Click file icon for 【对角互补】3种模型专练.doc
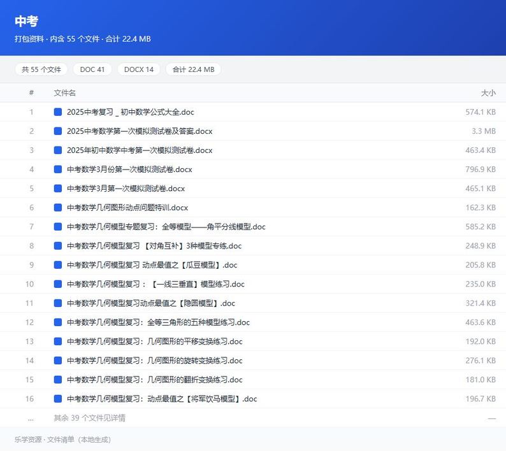 [58, 246]
